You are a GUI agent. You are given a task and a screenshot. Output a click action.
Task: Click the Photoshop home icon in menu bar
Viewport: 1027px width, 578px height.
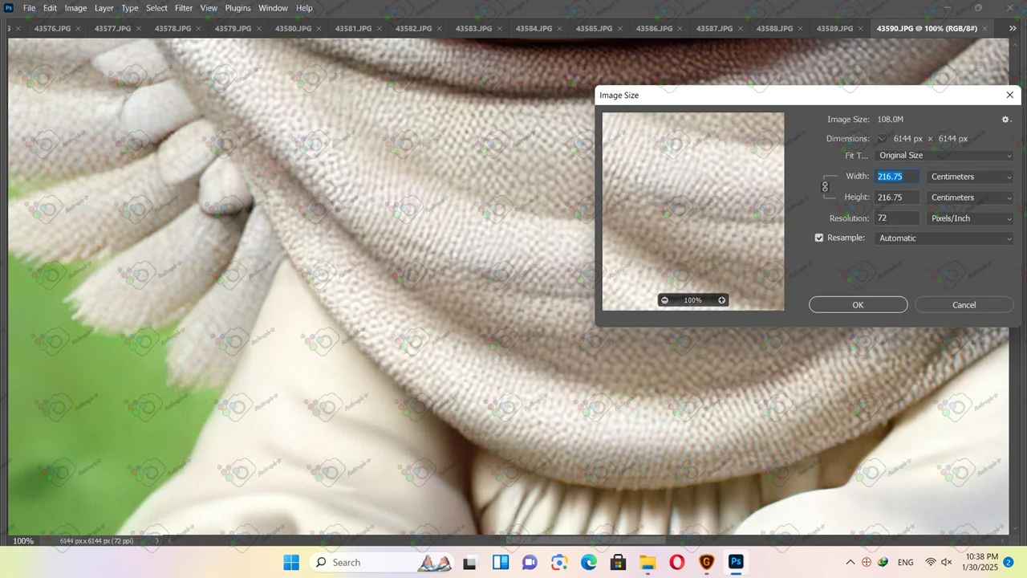9,8
